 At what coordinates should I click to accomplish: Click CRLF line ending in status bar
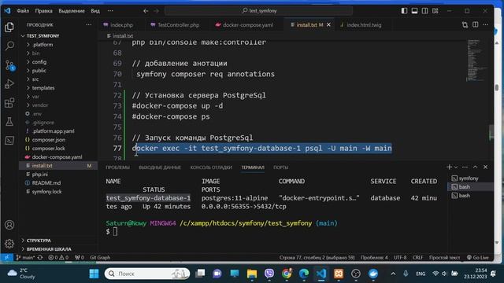point(417,257)
